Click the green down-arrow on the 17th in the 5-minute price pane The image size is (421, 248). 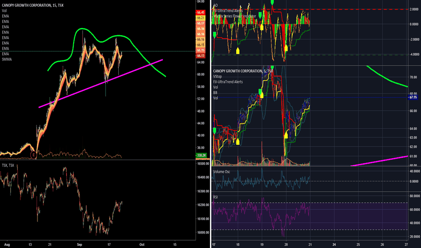[x=215, y=131]
